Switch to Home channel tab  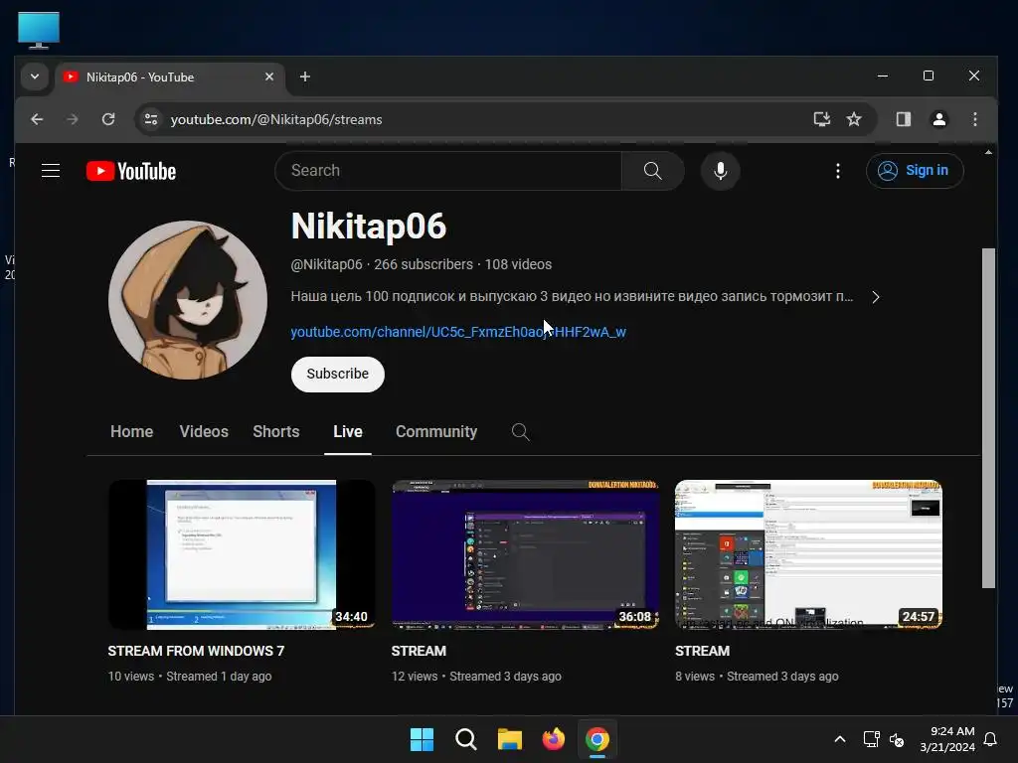pyautogui.click(x=132, y=431)
